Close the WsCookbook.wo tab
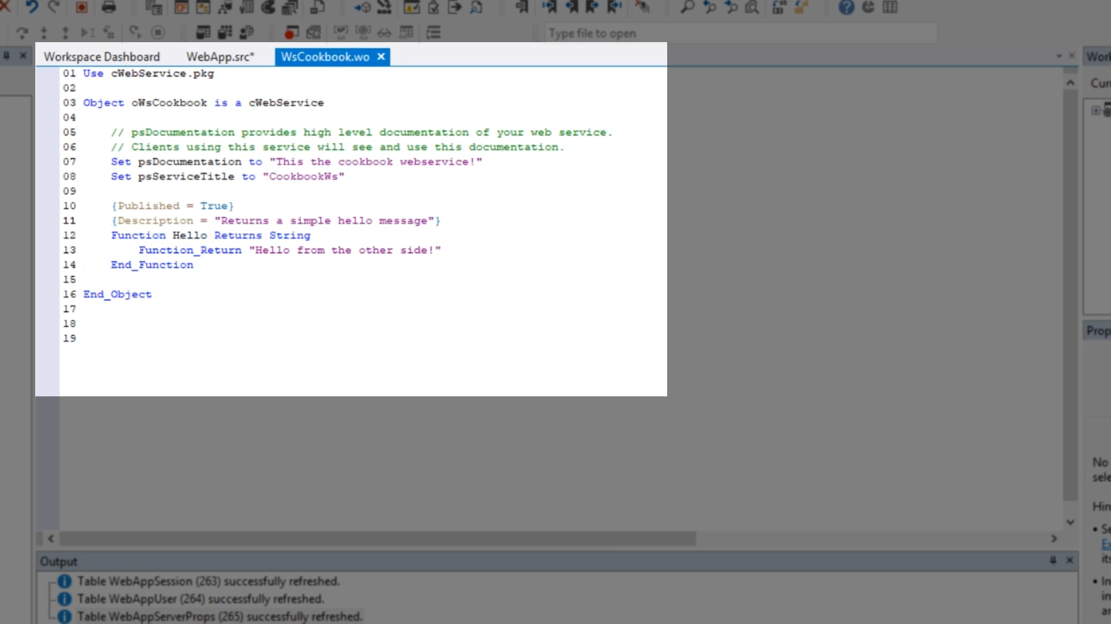The width and height of the screenshot is (1111, 624). (x=381, y=57)
